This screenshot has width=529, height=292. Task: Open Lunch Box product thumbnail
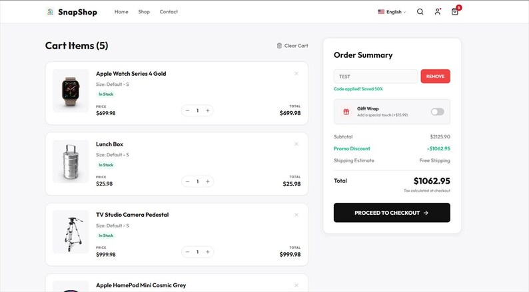[x=71, y=162]
